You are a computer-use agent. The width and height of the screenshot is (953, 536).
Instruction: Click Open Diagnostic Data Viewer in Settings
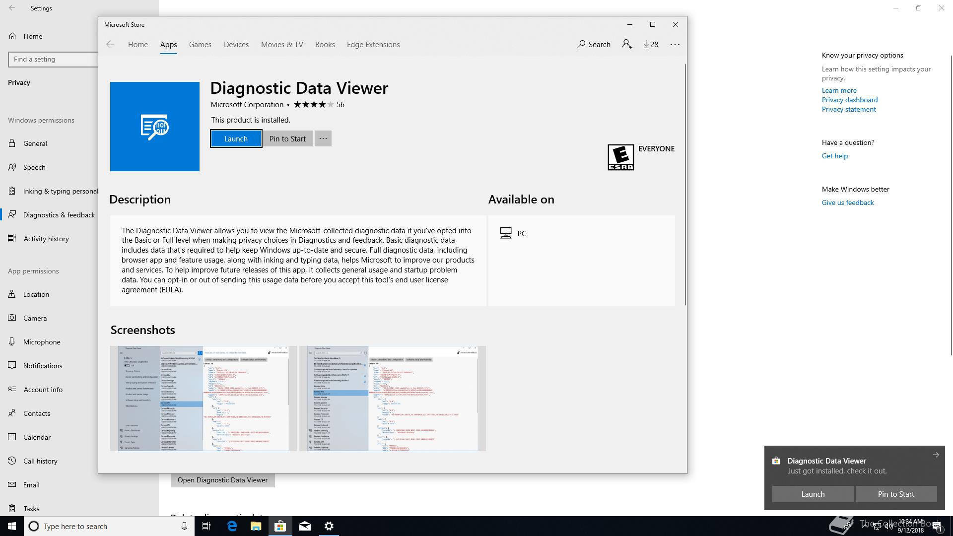click(x=222, y=480)
